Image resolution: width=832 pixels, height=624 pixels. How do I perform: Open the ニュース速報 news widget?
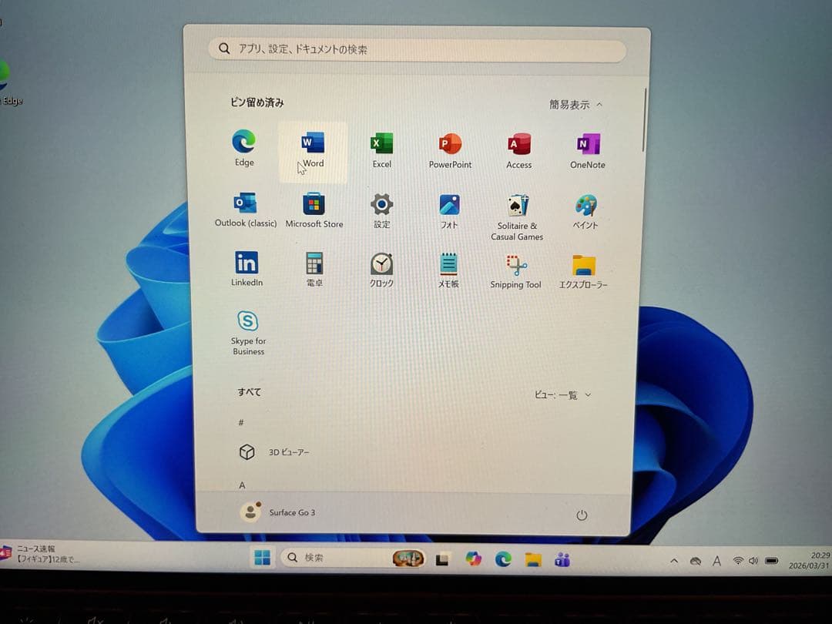tap(40, 553)
